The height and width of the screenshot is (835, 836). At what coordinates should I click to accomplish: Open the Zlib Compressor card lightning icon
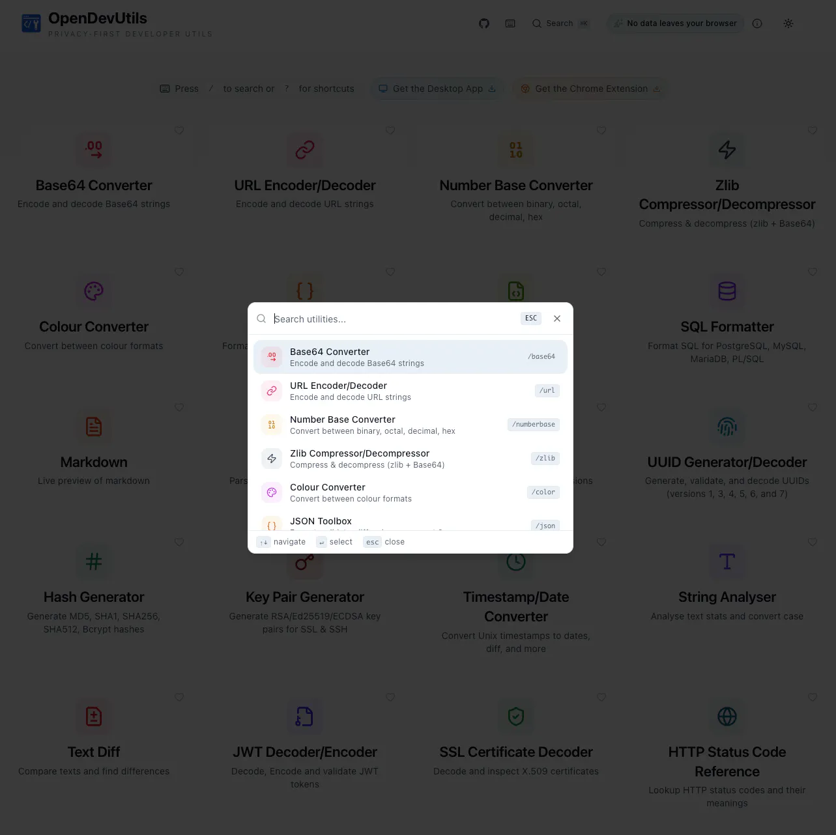(x=727, y=150)
